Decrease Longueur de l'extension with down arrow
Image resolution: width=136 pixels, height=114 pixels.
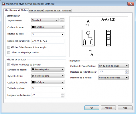[x=62, y=96]
